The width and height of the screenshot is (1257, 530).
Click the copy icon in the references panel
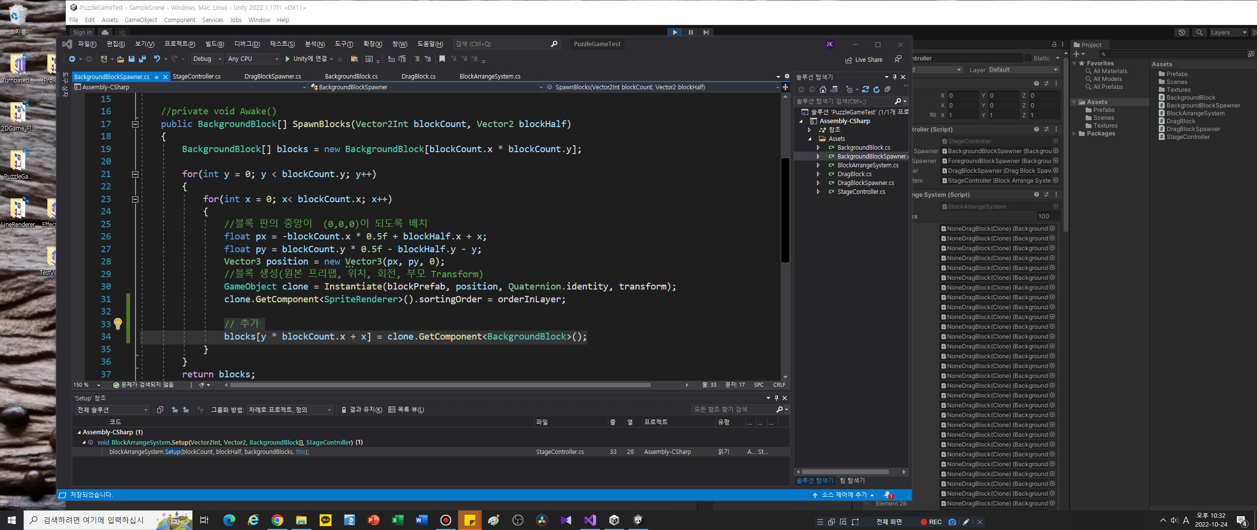pyautogui.click(x=160, y=410)
